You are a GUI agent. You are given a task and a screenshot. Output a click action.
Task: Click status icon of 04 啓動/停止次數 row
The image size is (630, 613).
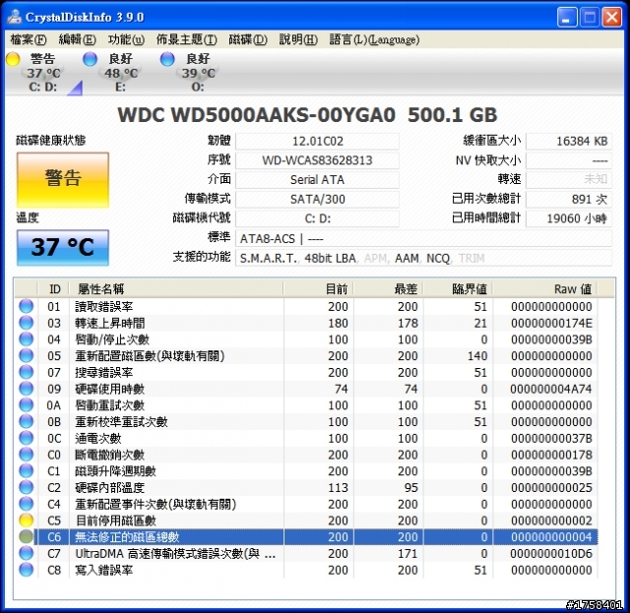pyautogui.click(x=27, y=339)
